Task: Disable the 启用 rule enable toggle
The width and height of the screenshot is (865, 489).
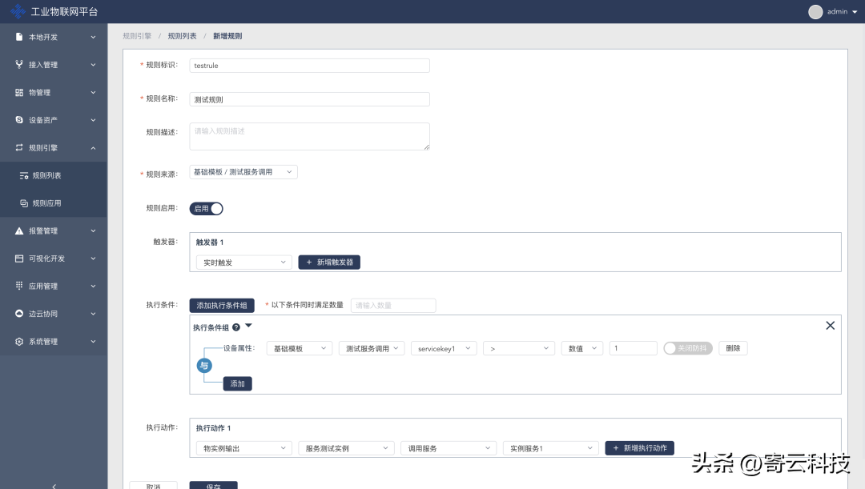Action: pos(206,209)
